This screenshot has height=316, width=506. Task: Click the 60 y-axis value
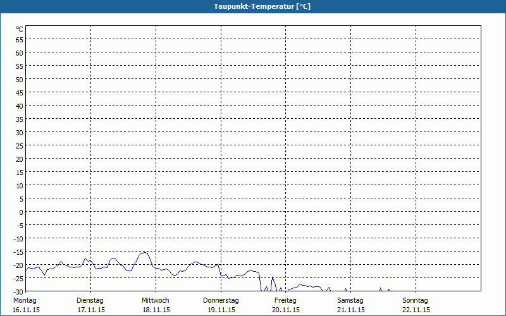point(20,53)
